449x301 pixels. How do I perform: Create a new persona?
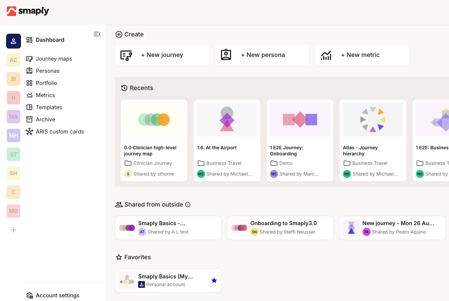[262, 55]
